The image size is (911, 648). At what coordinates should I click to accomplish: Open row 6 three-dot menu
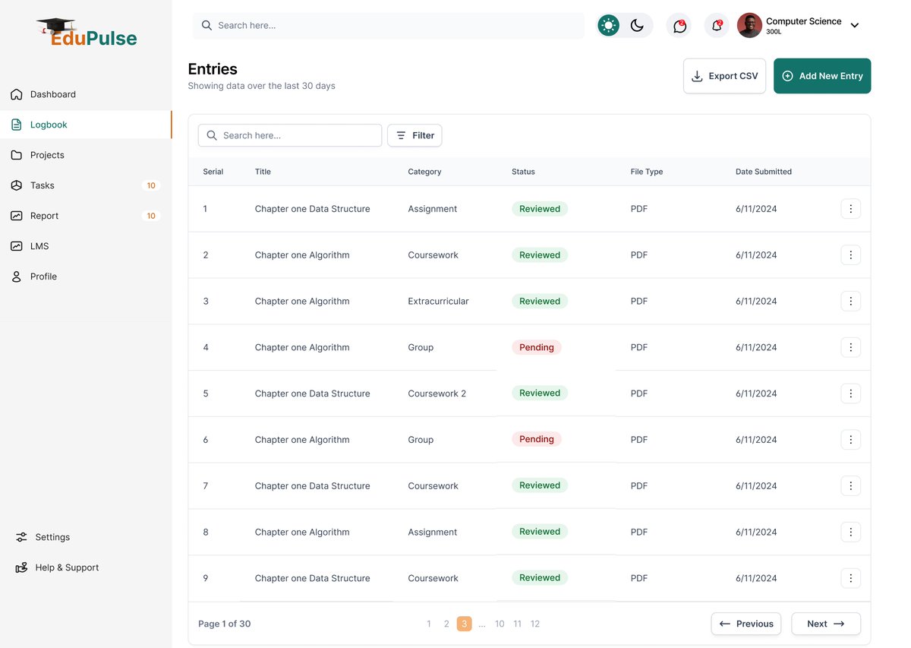point(850,440)
